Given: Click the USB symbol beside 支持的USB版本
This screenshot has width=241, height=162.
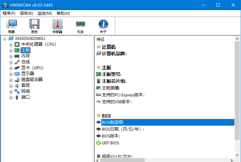Looking at the screenshot, I should [x=98, y=102].
